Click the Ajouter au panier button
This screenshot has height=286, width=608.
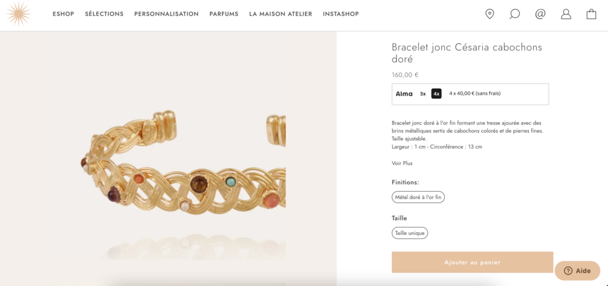[x=472, y=262]
